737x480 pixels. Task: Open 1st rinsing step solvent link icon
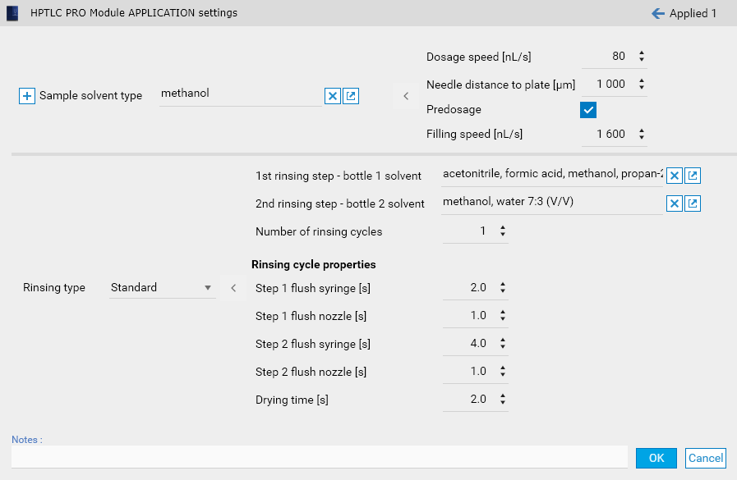pos(693,176)
